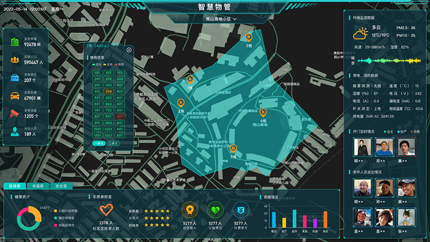Select the 4栋 building marker on map

click(263, 113)
